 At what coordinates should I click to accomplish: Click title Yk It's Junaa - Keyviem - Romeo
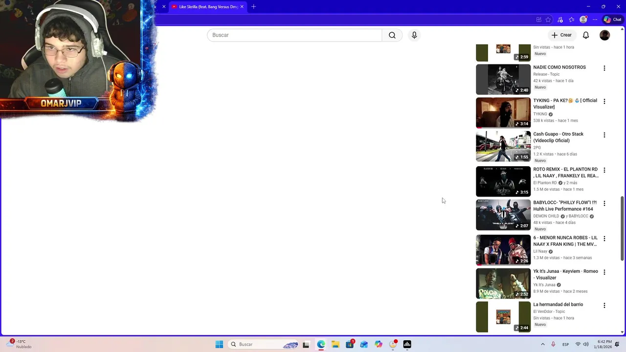565,274
